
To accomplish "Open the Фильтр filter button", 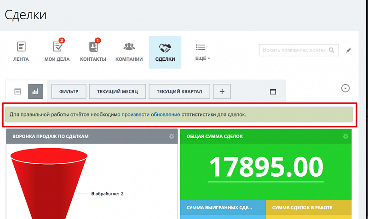I will [69, 91].
